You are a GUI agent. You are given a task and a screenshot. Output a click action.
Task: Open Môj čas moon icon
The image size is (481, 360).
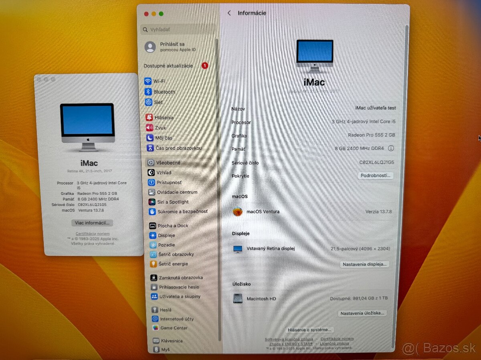click(150, 138)
